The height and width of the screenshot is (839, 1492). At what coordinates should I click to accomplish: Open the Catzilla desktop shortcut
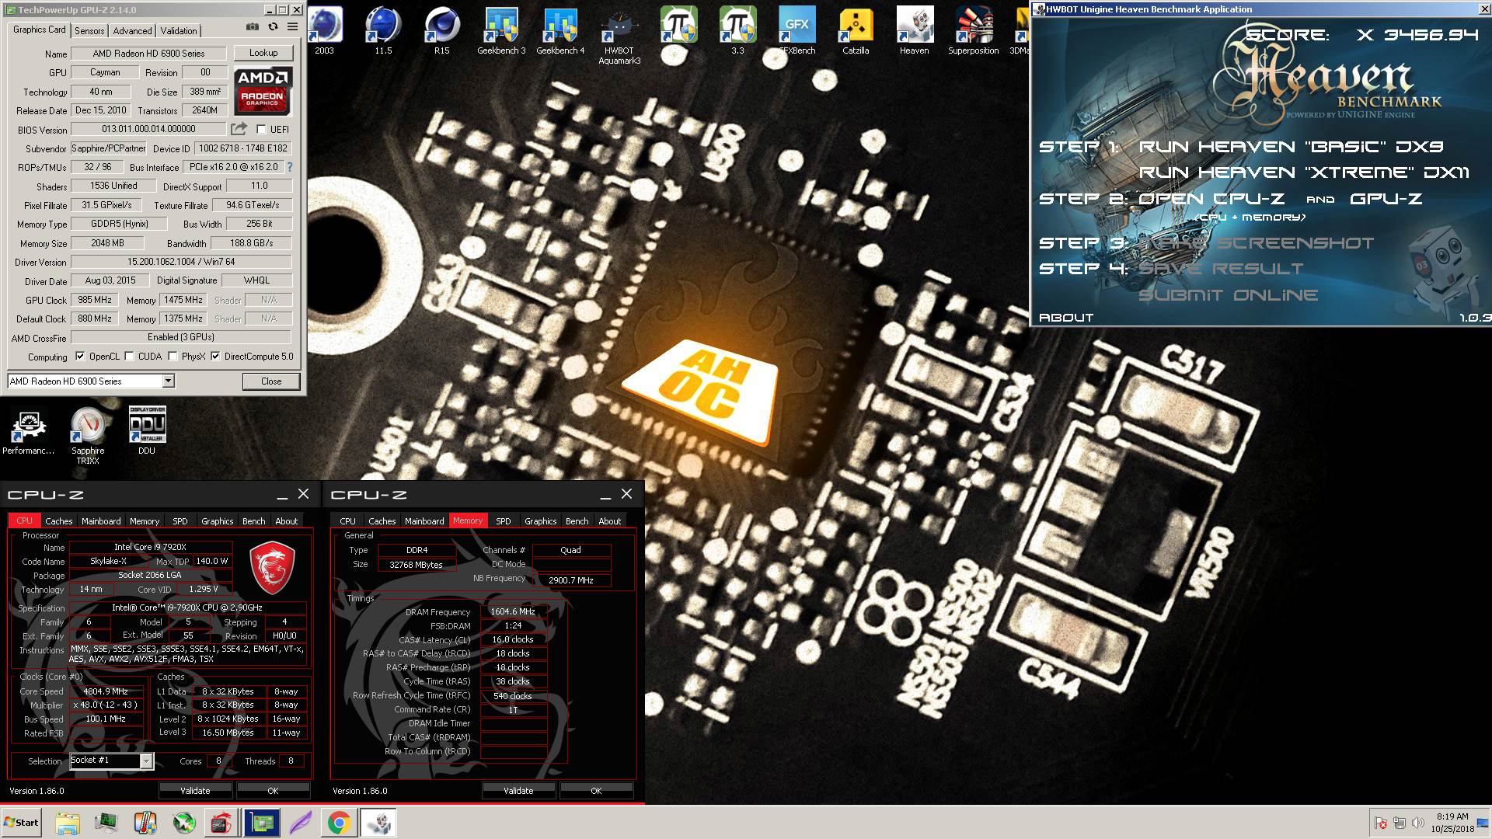(856, 31)
